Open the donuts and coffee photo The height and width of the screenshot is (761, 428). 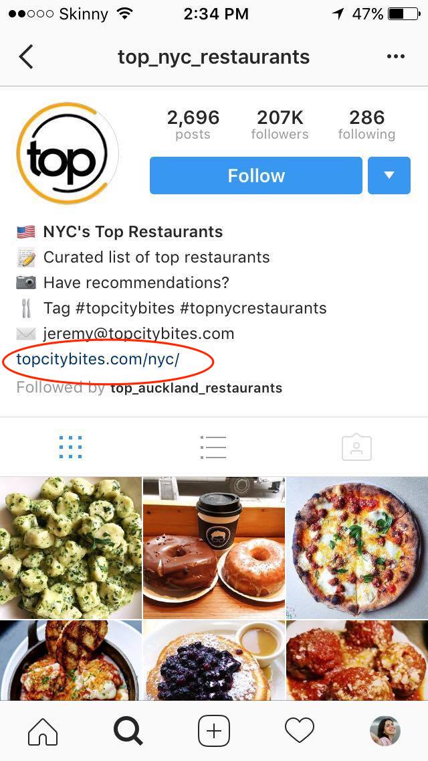tap(214, 547)
